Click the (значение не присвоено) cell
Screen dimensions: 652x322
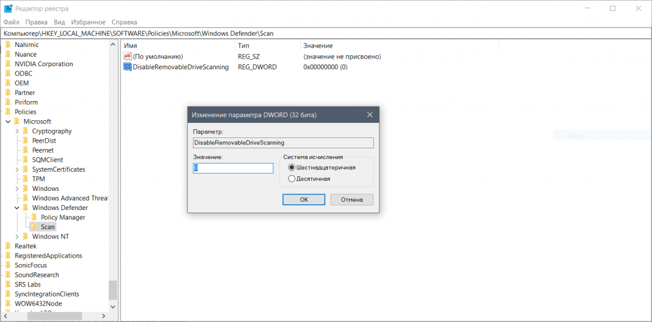(342, 57)
